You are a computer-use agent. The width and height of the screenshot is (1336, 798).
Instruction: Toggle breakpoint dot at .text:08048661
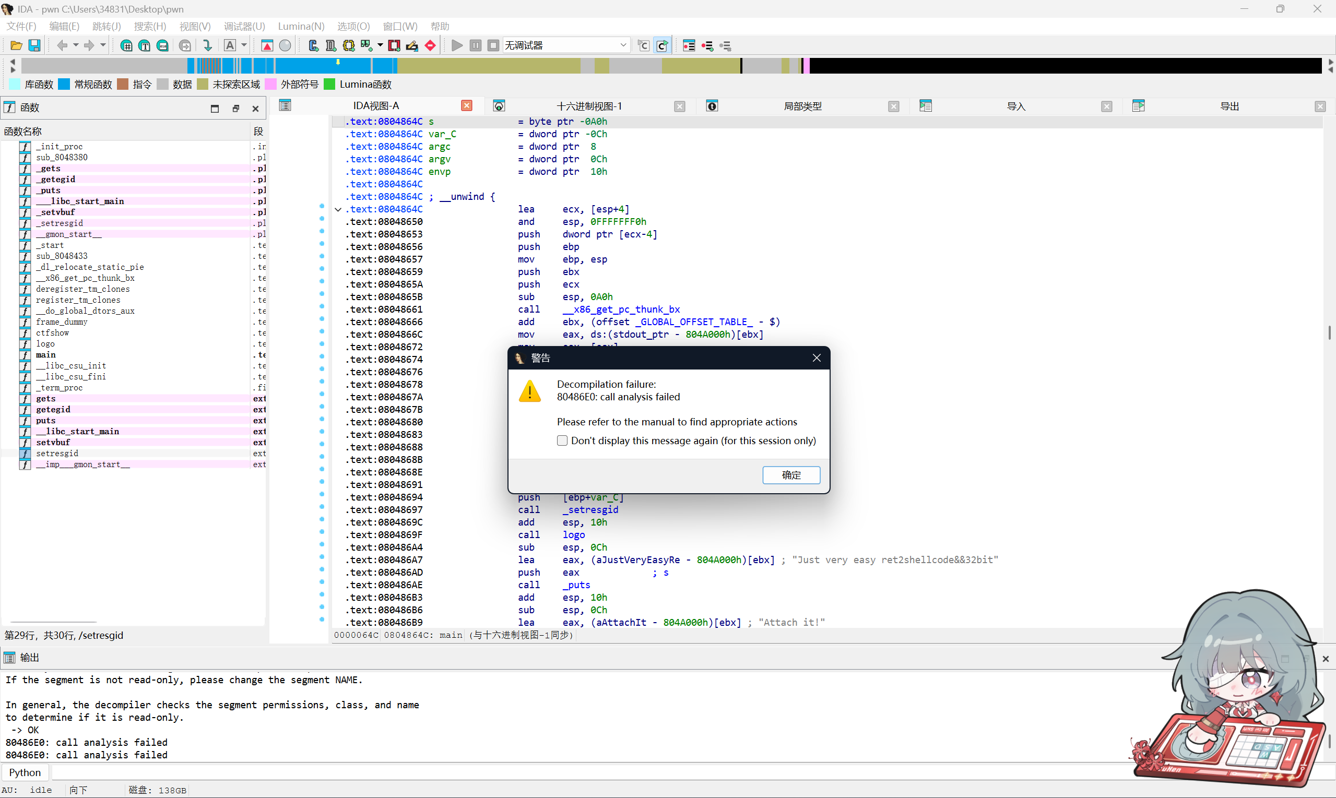tap(322, 306)
